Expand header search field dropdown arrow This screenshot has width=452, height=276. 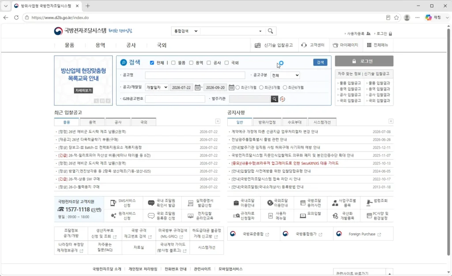click(x=260, y=31)
